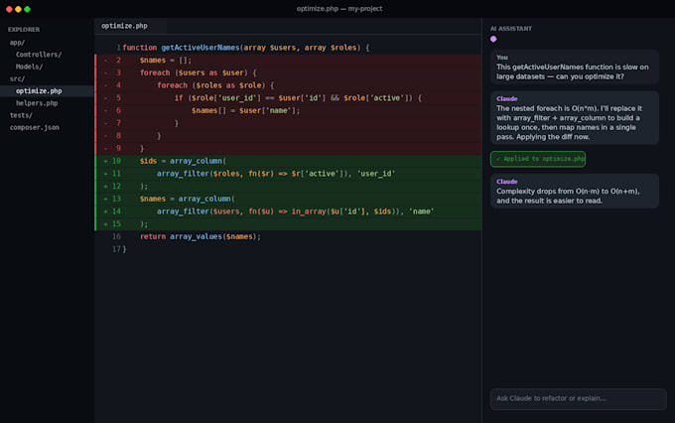Click Claude's message about complexity drops
This screenshot has width=675, height=423.
click(575, 191)
